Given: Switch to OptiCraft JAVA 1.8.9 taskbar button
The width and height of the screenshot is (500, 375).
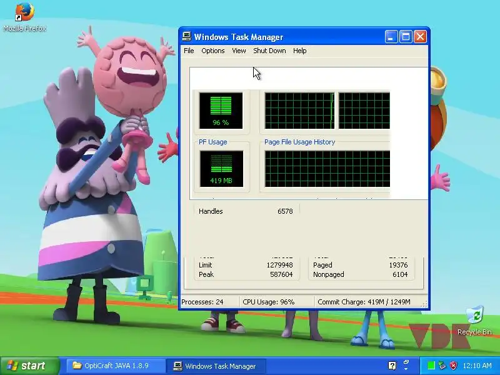Looking at the screenshot, I should [115, 366].
